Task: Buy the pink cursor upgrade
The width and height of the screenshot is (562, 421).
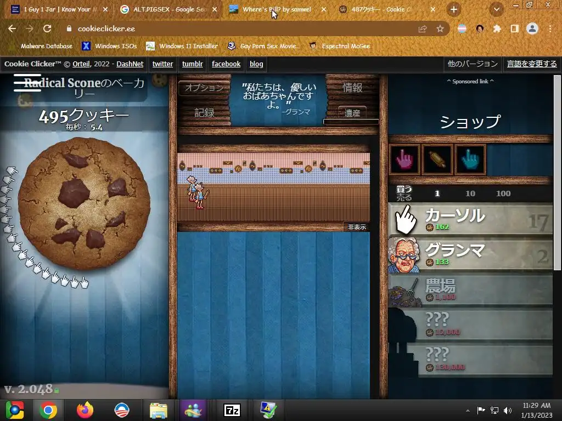Action: click(404, 160)
